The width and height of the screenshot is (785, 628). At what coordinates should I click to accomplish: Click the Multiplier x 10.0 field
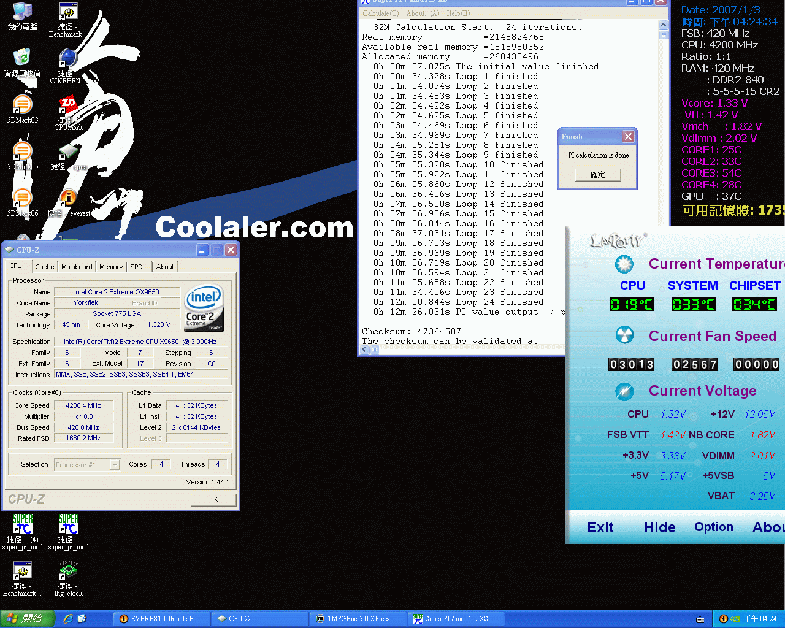83,416
